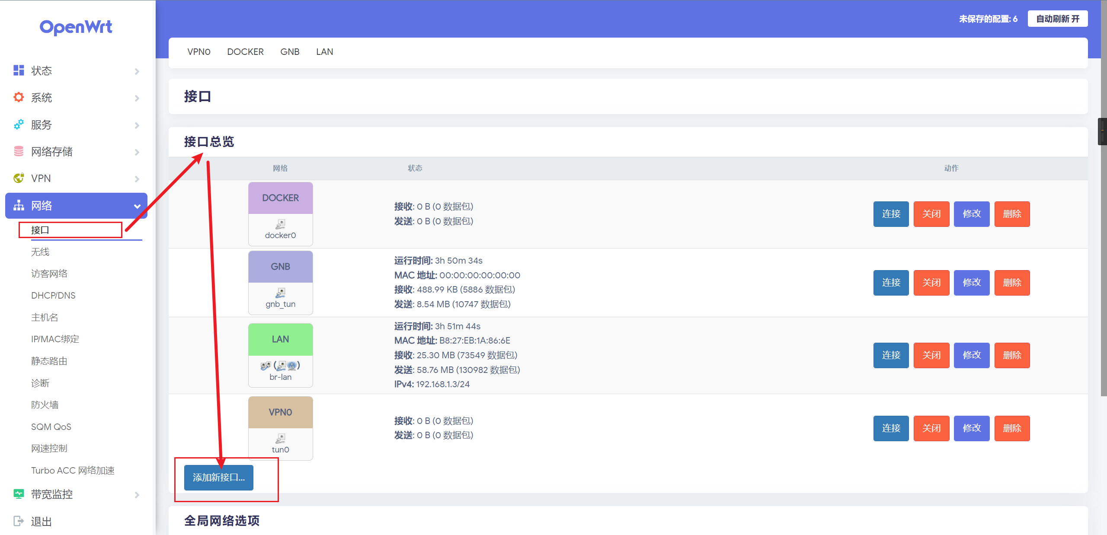This screenshot has height=535, width=1107.
Task: Select the 网络存储 (Network Storage) icon
Action: click(18, 151)
